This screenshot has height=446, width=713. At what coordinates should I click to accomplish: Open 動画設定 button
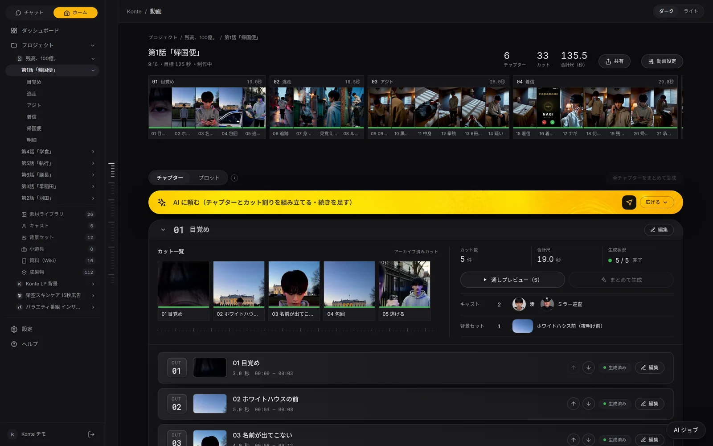coord(662,62)
